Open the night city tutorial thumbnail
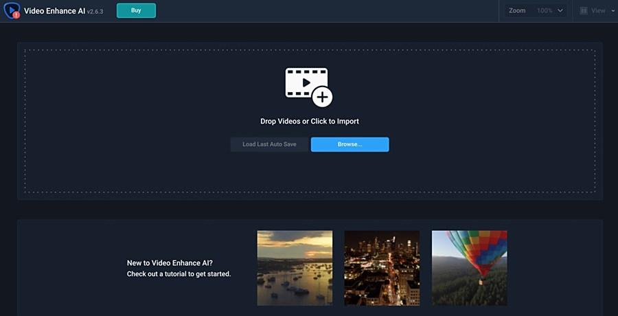Image resolution: width=618 pixels, height=316 pixels. coord(382,268)
